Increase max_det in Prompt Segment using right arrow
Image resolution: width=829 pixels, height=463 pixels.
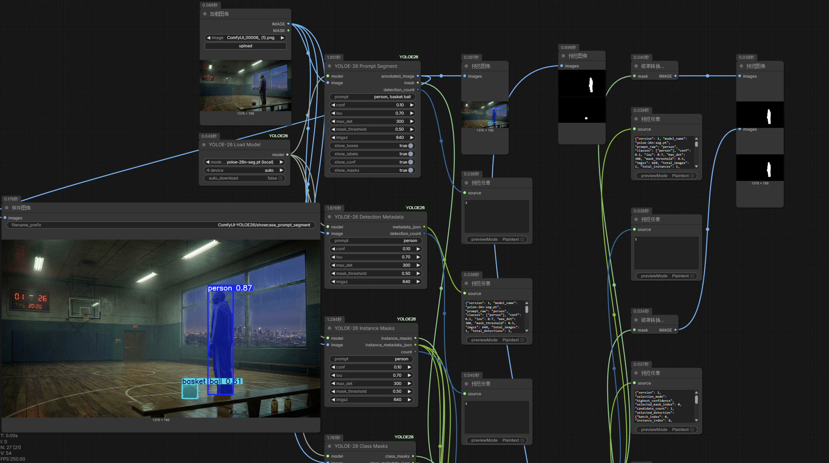click(412, 122)
